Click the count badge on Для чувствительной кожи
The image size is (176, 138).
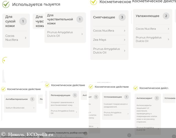tap(79, 19)
